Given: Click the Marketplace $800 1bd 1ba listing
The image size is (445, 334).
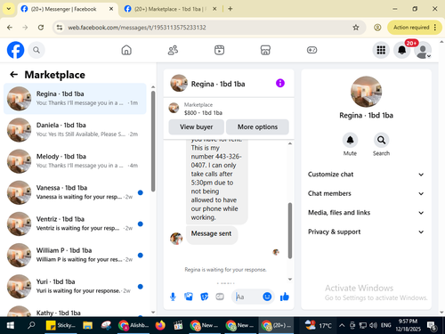Looking at the screenshot, I should coord(229,109).
